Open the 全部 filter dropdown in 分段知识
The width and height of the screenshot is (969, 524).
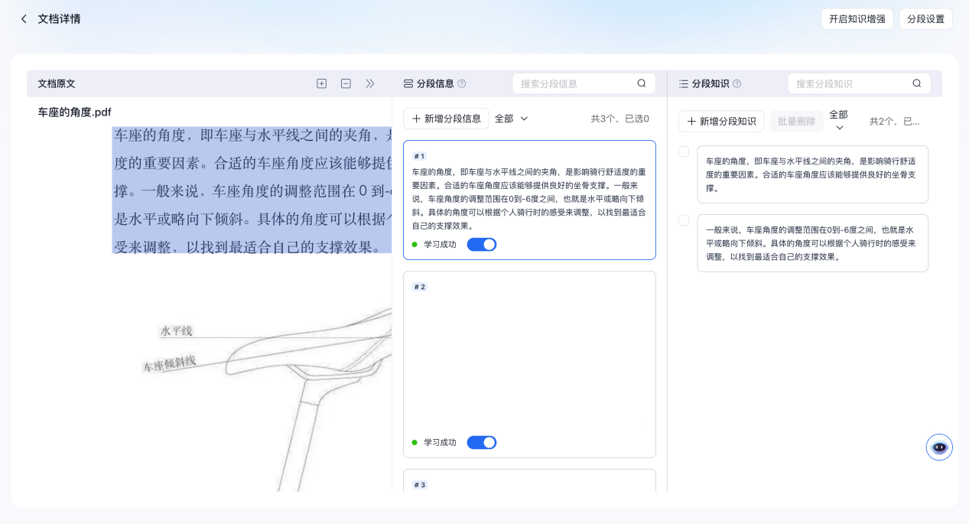(838, 119)
